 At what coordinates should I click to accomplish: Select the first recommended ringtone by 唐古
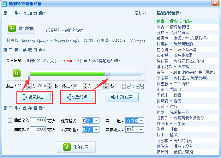(175, 21)
